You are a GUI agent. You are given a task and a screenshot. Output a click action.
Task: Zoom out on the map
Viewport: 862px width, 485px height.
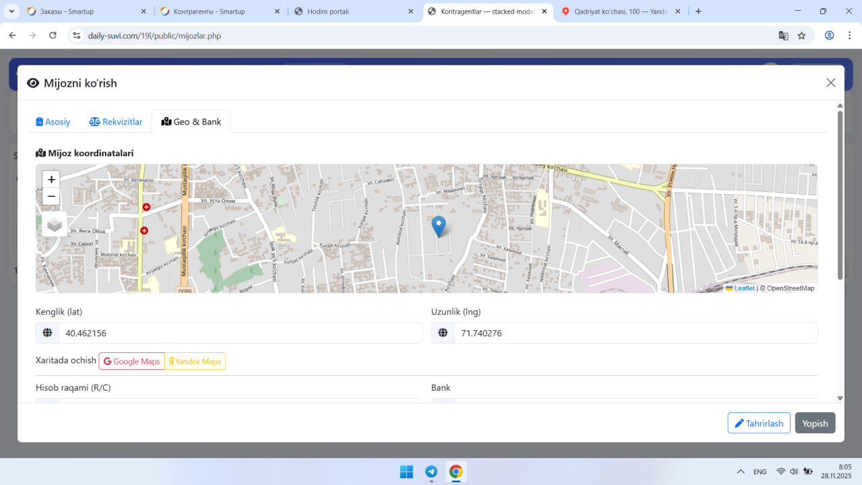coord(51,197)
